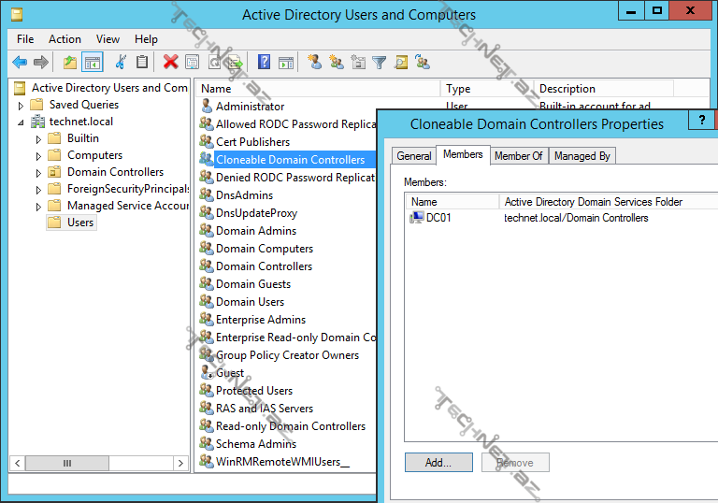Select the Domain Users group
This screenshot has height=503, width=718.
coord(242,302)
